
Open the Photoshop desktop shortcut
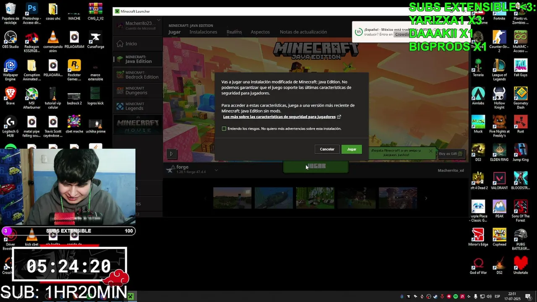coord(31,14)
